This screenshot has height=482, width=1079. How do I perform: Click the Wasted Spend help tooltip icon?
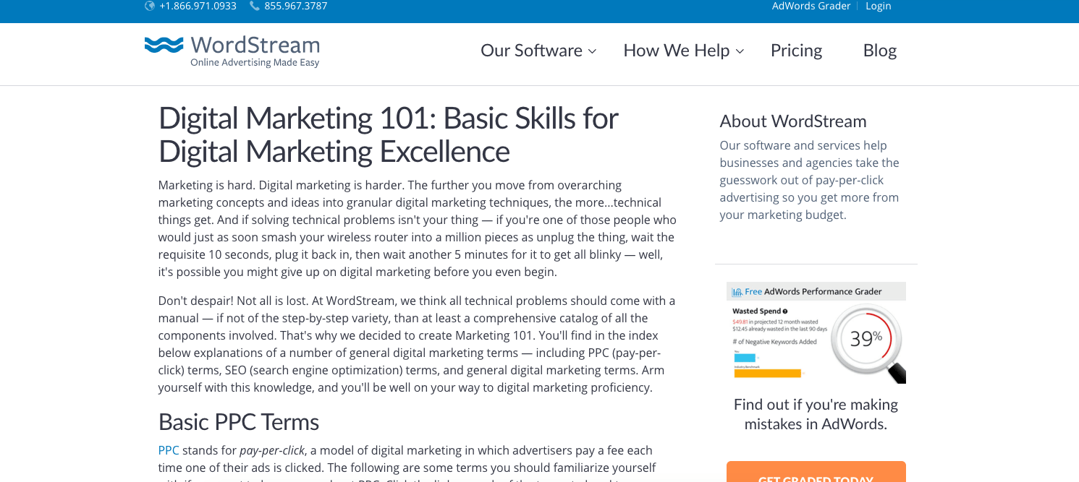coord(785,311)
